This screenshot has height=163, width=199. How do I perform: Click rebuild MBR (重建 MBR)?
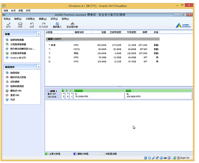click(15, 95)
